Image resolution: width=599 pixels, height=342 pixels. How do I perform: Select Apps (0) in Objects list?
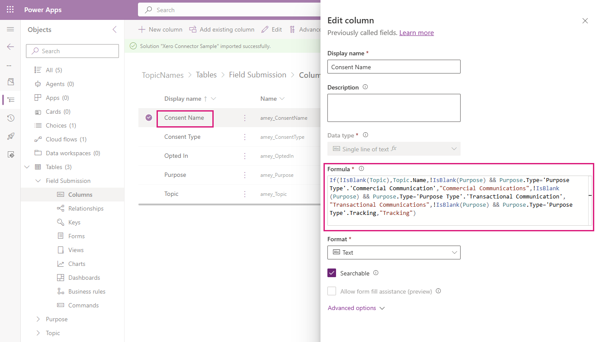click(57, 98)
